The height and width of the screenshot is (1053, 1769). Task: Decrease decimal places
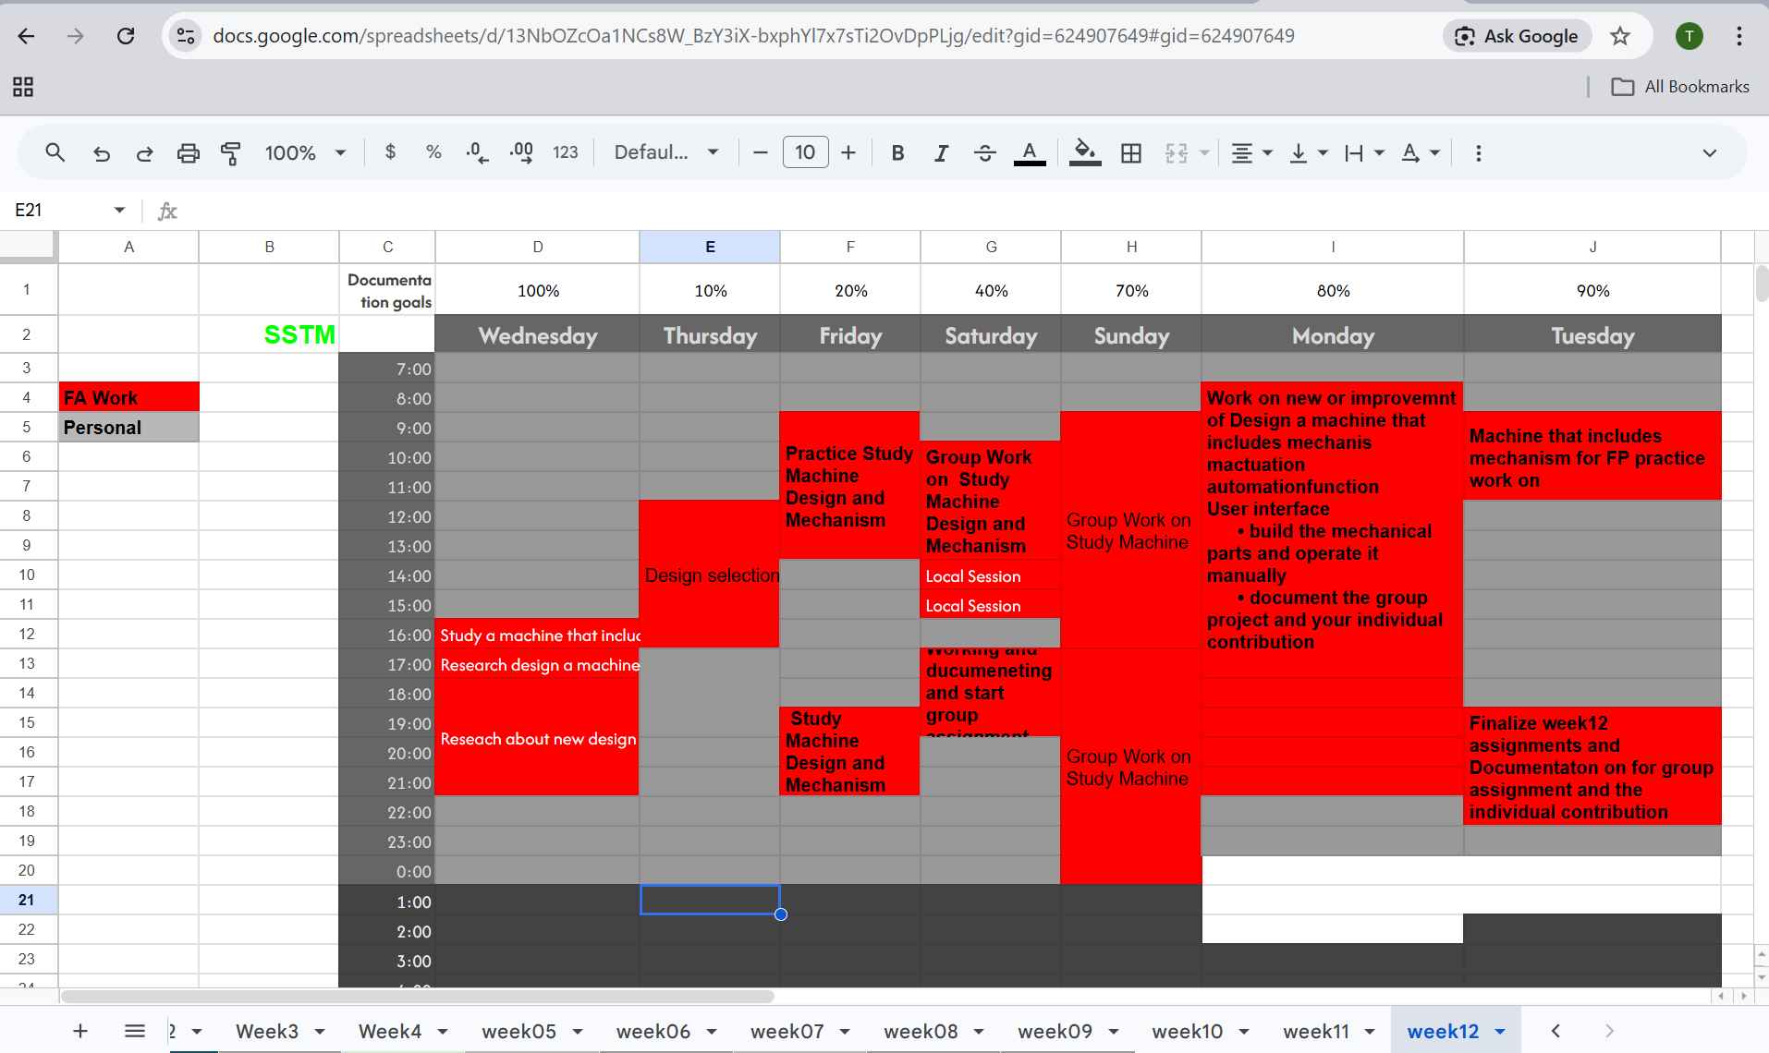pos(478,153)
